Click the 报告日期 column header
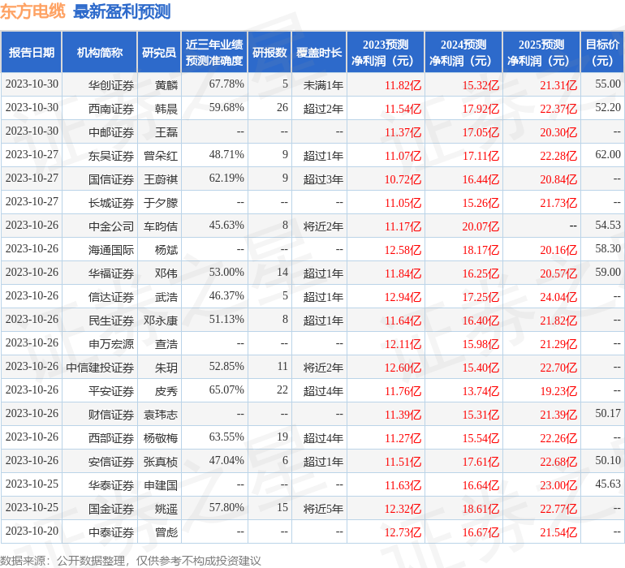 pos(31,52)
